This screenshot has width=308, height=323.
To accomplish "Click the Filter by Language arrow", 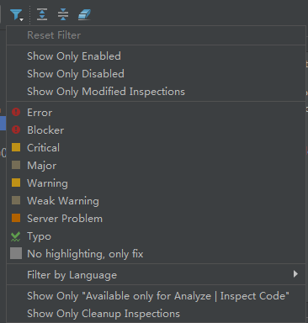I will (x=295, y=274).
